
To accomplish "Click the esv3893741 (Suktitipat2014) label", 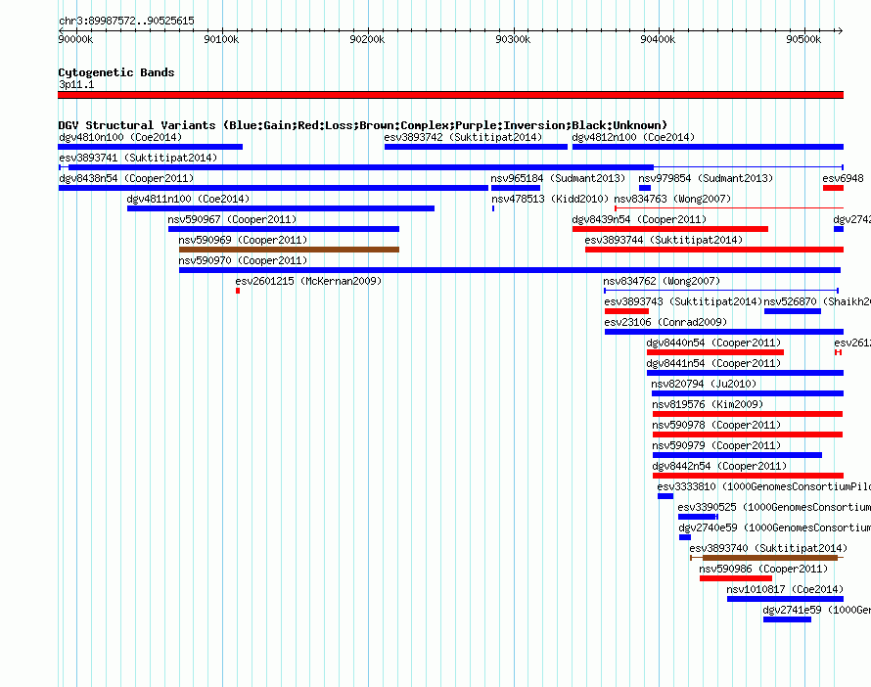I will pos(138,158).
